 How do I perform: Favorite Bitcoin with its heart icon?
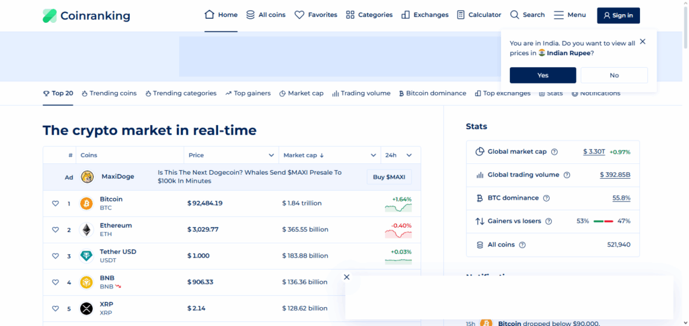55,204
